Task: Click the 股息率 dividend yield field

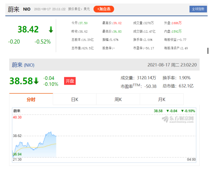Action: point(109,48)
